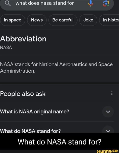Click the 'People also ask' heading
The image size is (119, 153).
click(23, 94)
